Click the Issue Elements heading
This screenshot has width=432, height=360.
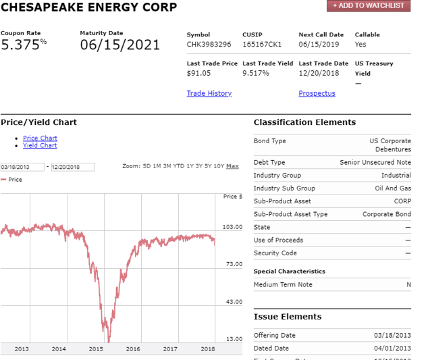pos(288,317)
